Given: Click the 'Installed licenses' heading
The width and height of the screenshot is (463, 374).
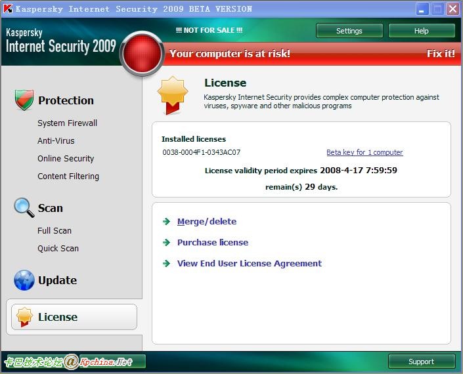Looking at the screenshot, I should (194, 139).
